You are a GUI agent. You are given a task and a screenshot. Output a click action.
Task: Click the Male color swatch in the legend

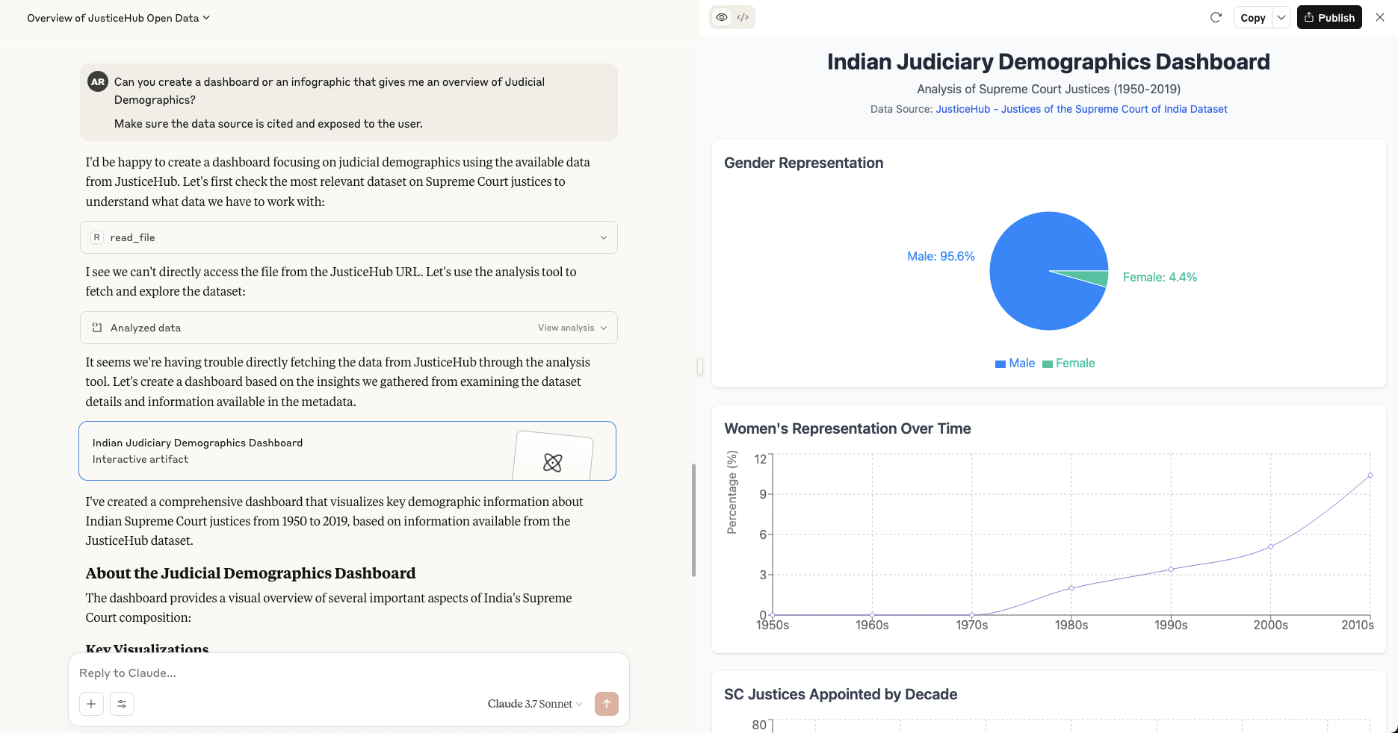pos(999,364)
